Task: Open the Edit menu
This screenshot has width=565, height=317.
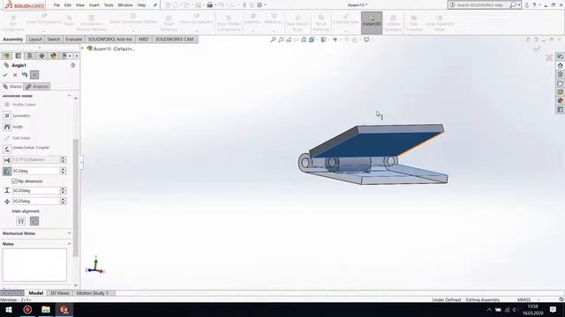Action: [68, 5]
